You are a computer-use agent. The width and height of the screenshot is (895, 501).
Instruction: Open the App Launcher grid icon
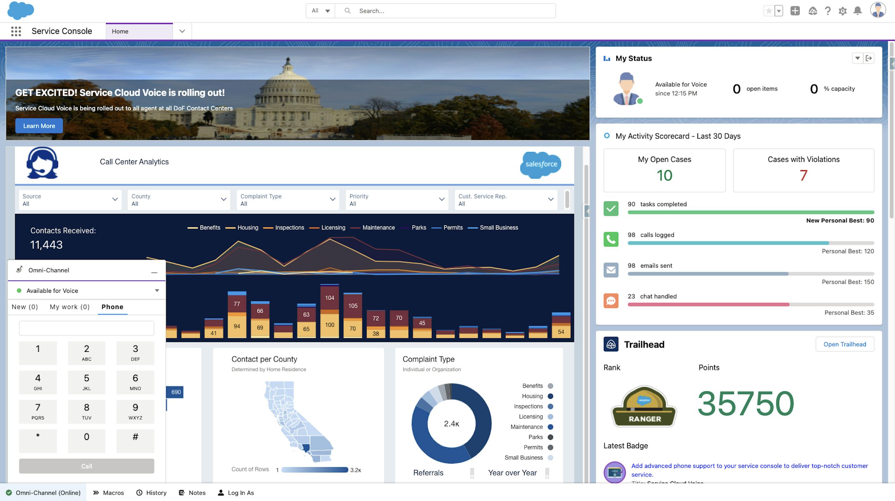[x=16, y=31]
